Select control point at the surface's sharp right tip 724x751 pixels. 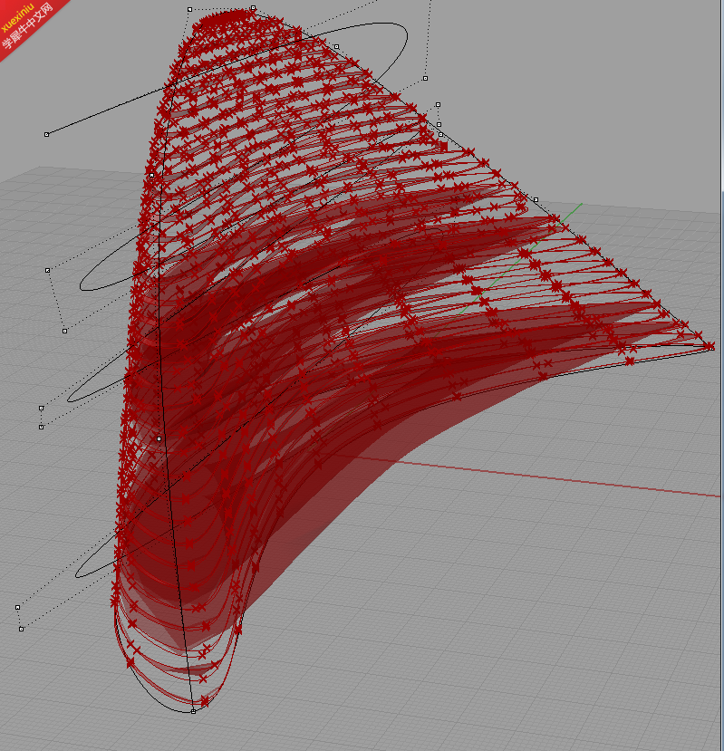tap(712, 348)
